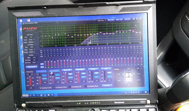Viewport: 189px width, 111px height.
Task: Enable the Grouping All checkbox
Action: point(70,87)
